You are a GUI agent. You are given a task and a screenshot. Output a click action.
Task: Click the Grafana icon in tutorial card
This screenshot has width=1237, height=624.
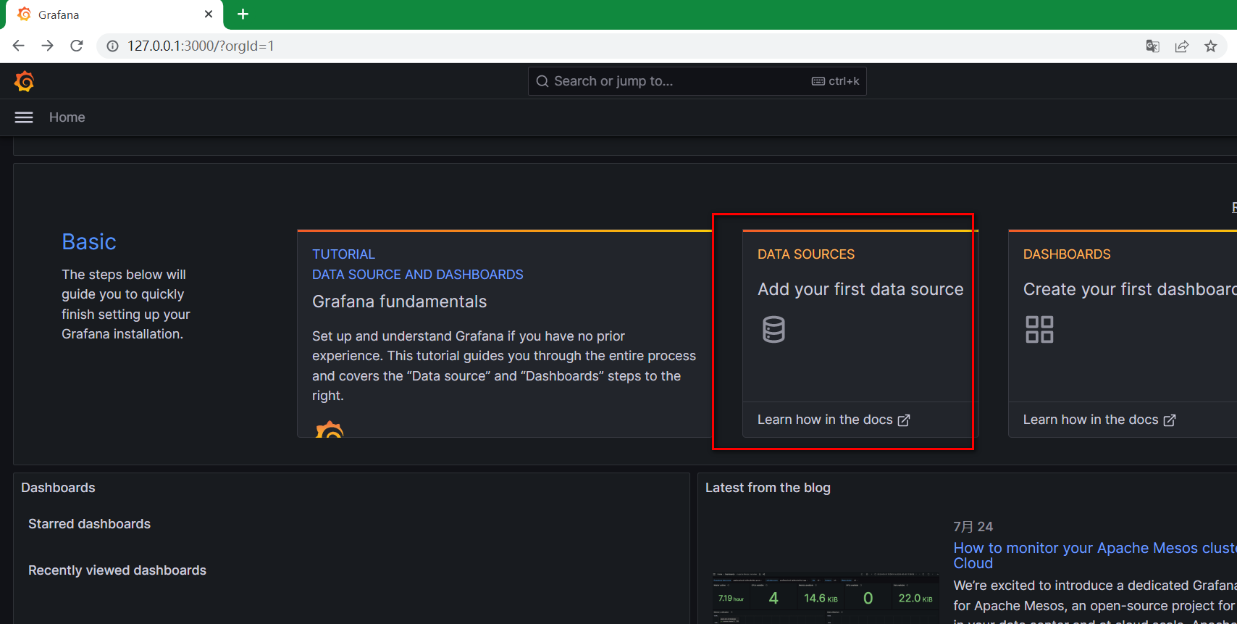tap(330, 428)
